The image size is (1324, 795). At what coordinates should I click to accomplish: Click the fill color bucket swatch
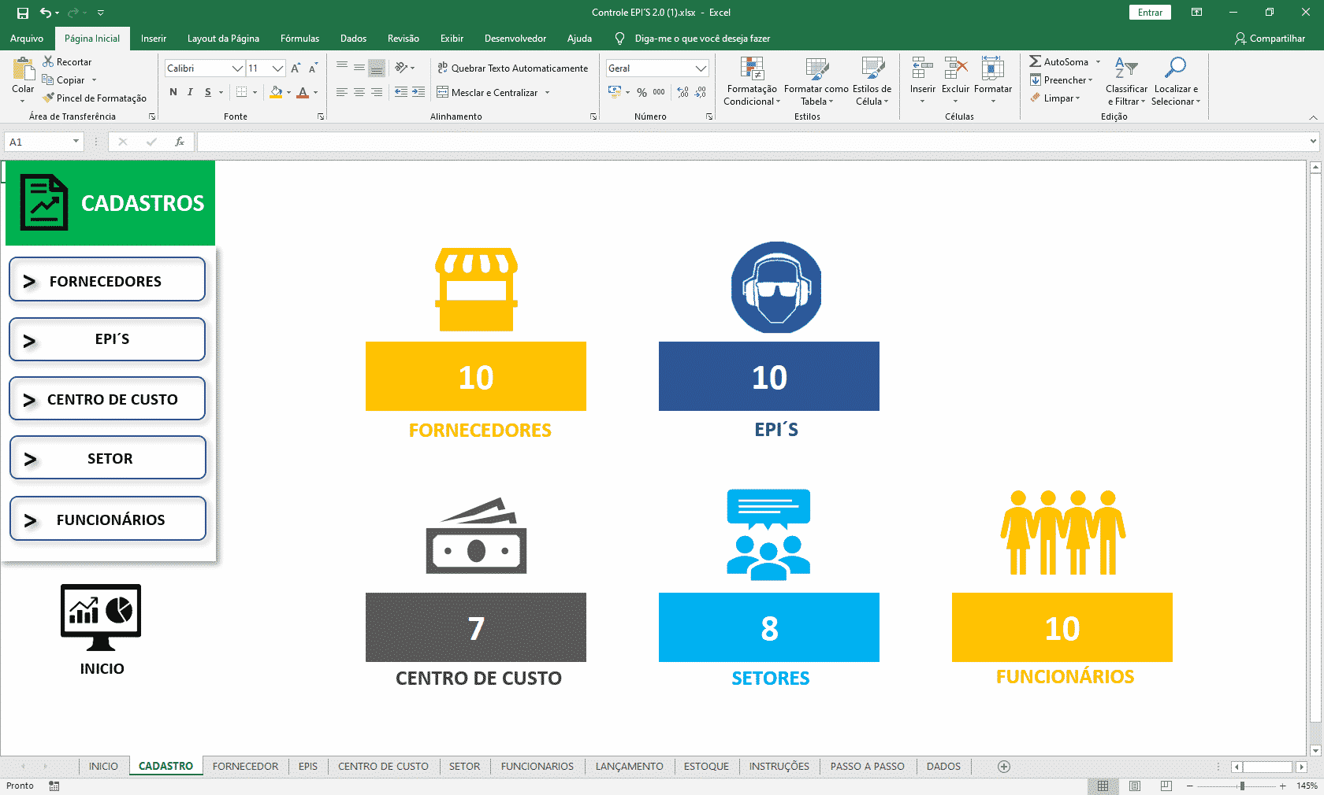click(x=276, y=92)
